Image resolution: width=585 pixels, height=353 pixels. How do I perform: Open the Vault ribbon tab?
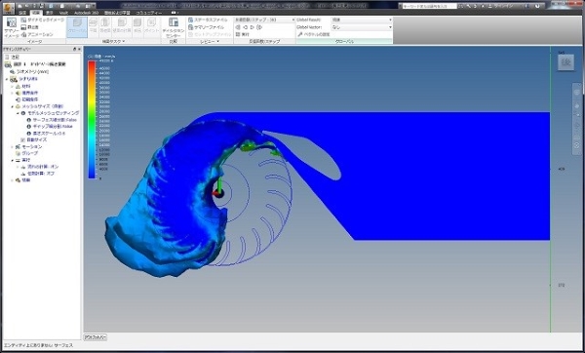point(63,13)
